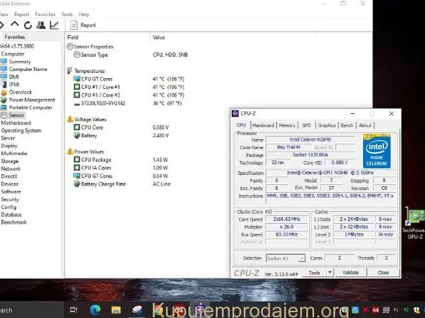Switch to the Memory tab in CPU-Z

pyautogui.click(x=287, y=125)
